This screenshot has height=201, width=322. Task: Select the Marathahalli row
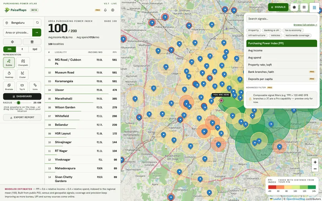(83, 98)
